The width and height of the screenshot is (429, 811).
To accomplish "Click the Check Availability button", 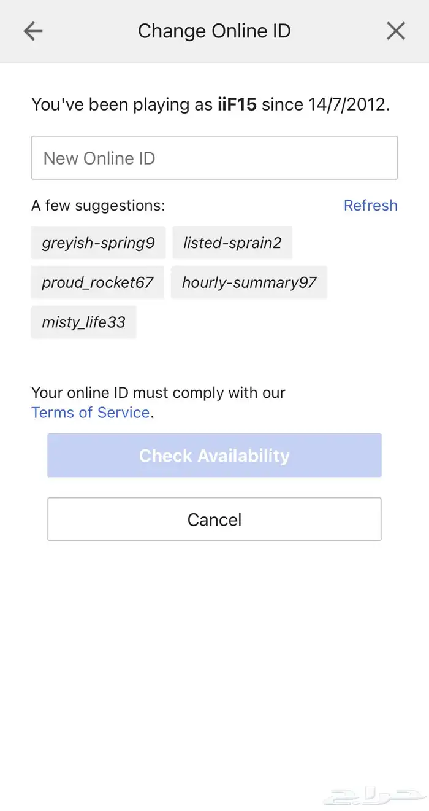I will point(214,456).
